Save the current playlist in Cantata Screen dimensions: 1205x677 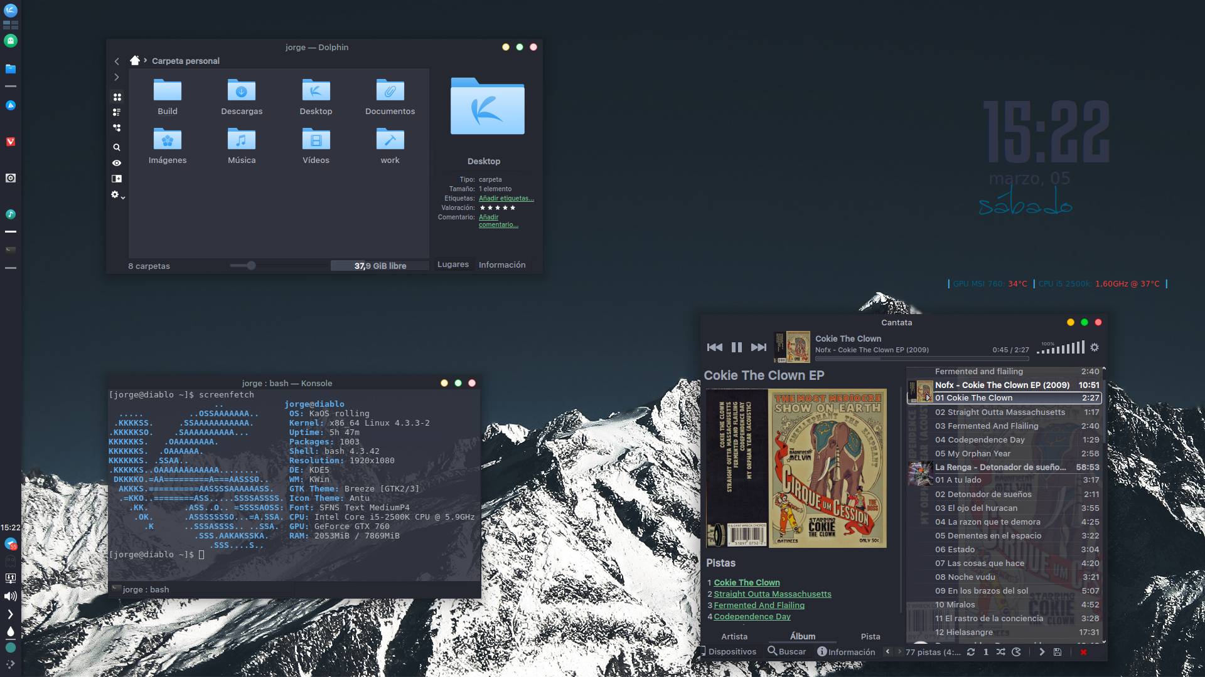[x=1057, y=652]
